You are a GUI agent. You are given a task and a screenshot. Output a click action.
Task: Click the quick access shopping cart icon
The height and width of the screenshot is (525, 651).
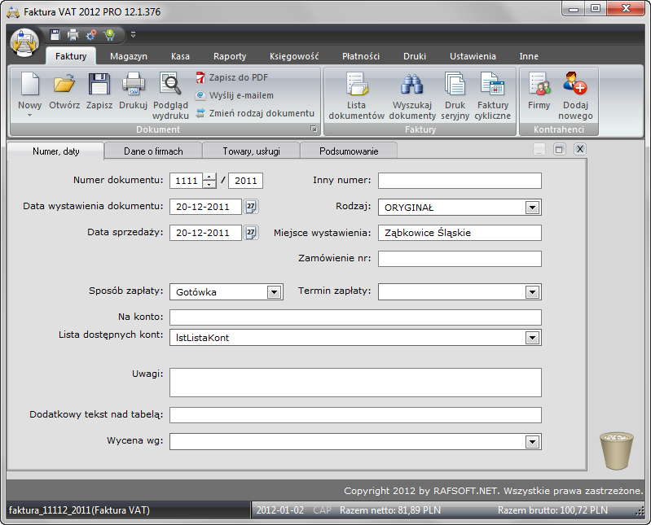click(x=110, y=35)
